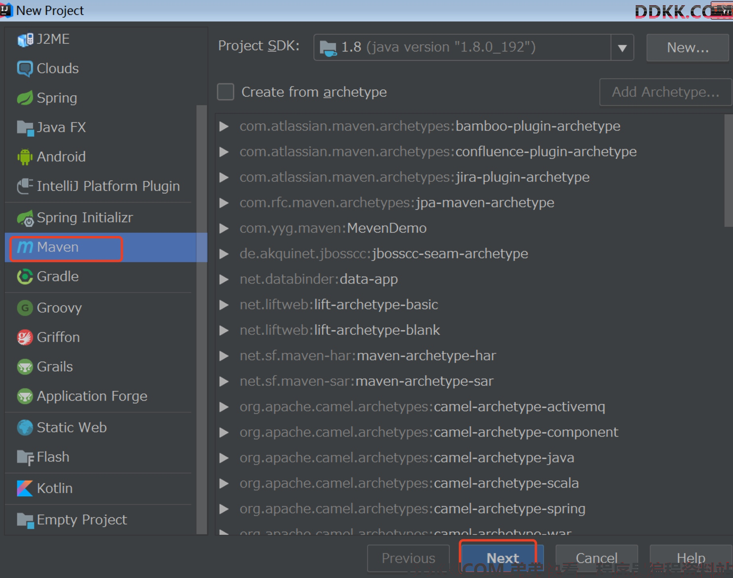
Task: Select camel-archetype-java row
Action: pos(469,458)
